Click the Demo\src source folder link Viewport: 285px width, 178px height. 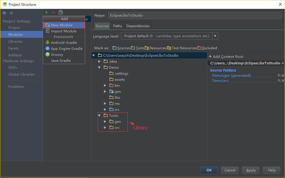pyautogui.click(x=220, y=81)
